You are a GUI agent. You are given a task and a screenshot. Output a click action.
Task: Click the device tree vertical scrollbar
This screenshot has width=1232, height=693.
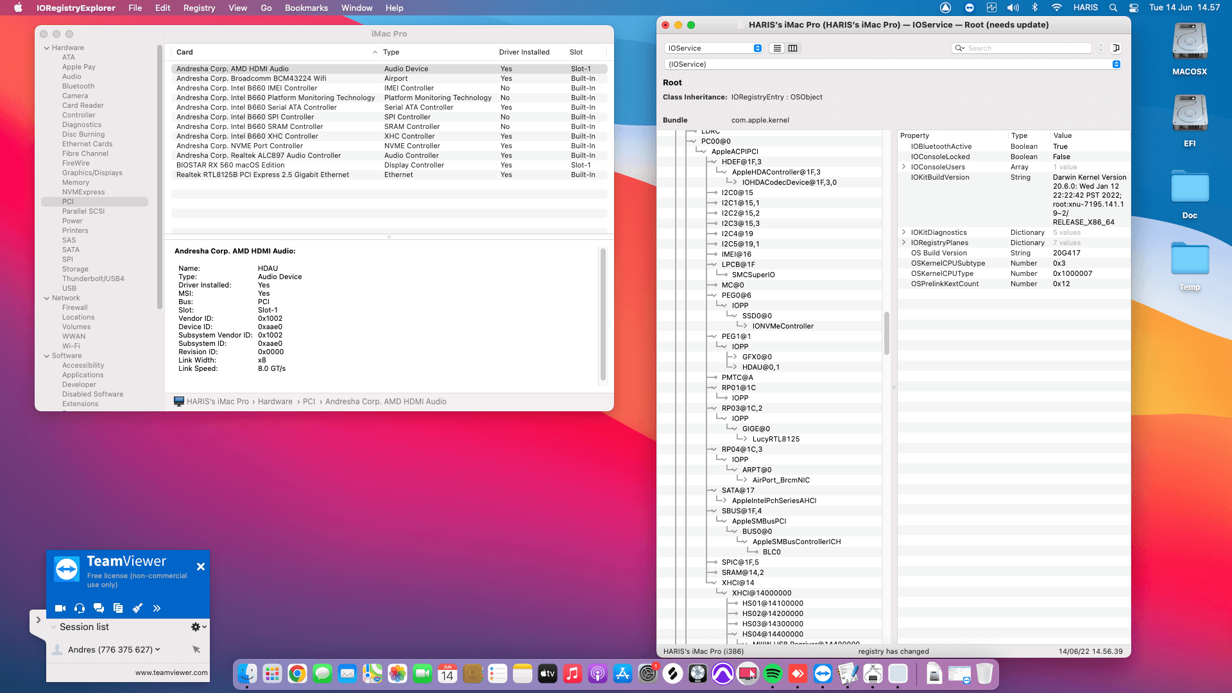point(887,334)
